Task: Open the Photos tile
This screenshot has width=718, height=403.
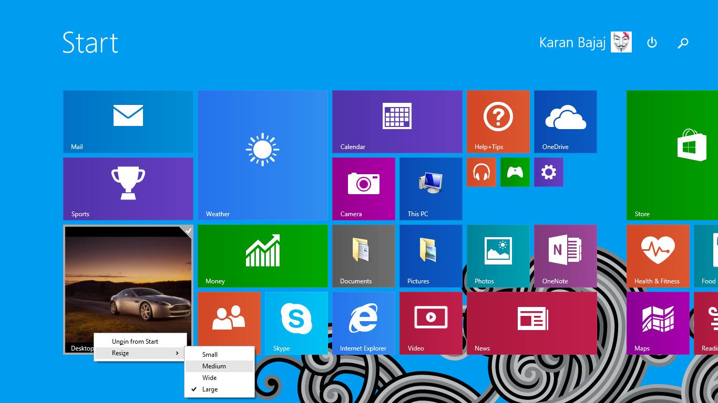Action: pos(498,256)
